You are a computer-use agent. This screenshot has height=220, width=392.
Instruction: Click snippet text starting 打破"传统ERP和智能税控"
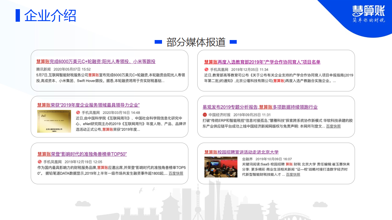277,123
